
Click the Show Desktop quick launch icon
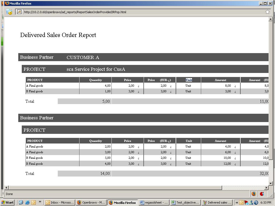[x=21, y=203]
